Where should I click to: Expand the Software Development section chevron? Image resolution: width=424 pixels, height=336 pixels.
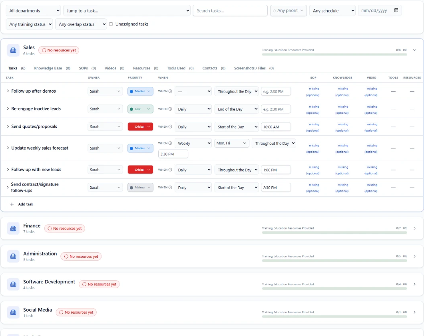414,284
